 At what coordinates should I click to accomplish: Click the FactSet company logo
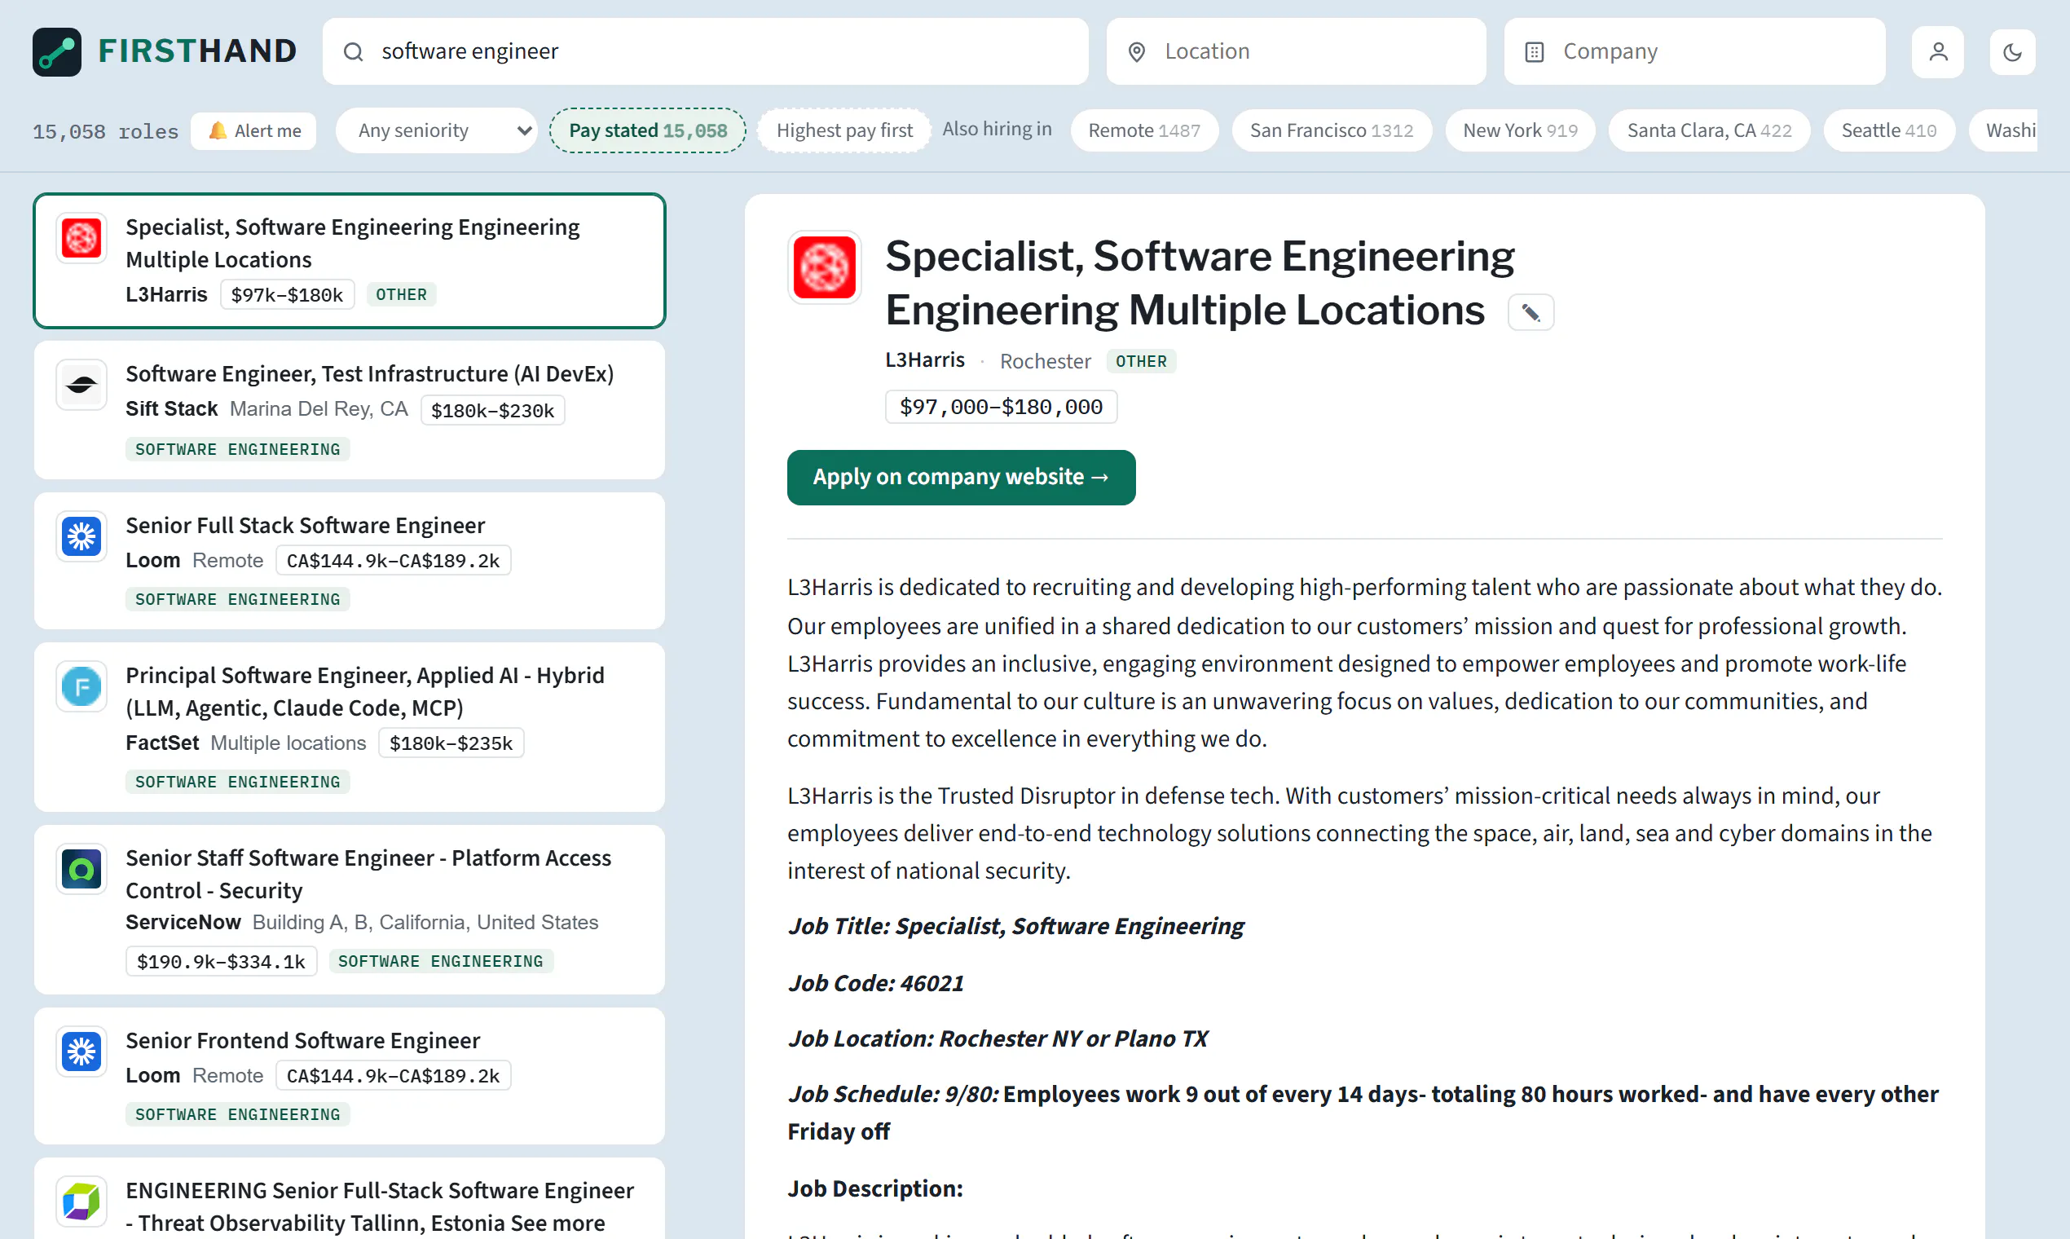click(x=81, y=686)
